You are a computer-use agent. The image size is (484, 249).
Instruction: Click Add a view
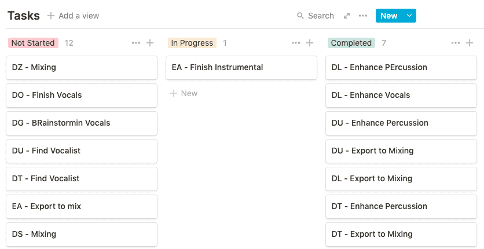pyautogui.click(x=73, y=16)
